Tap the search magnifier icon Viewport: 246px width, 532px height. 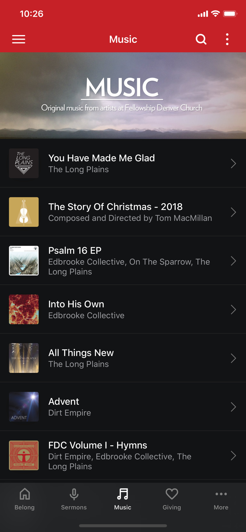coord(201,39)
